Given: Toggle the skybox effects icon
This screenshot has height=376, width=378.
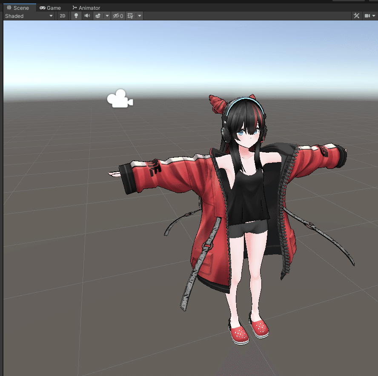Looking at the screenshot, I should coord(98,16).
